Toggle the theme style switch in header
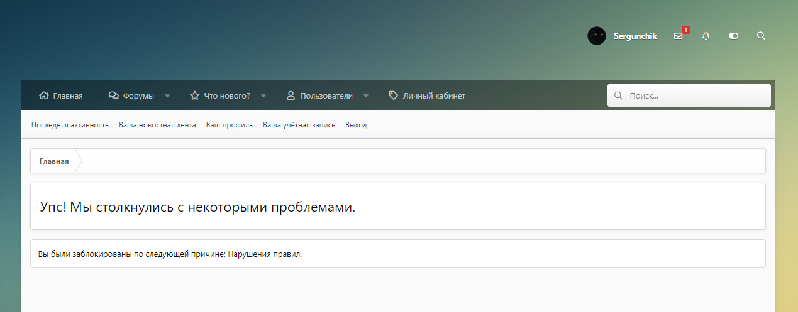 pos(733,36)
